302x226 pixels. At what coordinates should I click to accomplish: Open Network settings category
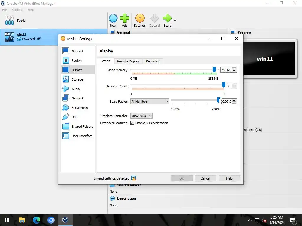78,98
